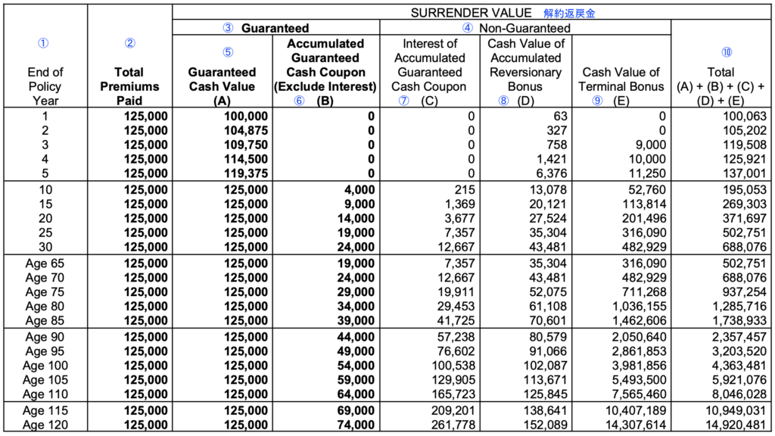The height and width of the screenshot is (436, 775).
Task: Select the Cash Value of Terminal Bonus header
Action: coord(621,79)
